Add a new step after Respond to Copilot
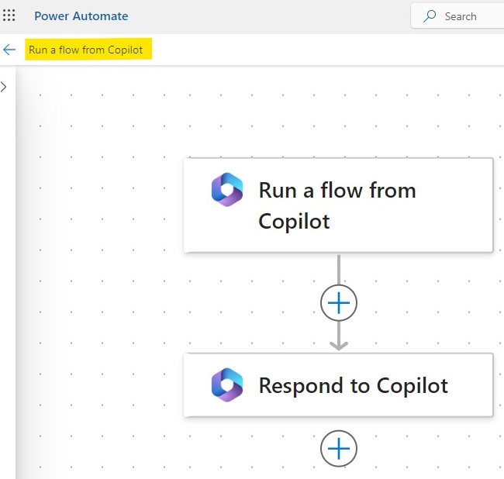 click(339, 448)
